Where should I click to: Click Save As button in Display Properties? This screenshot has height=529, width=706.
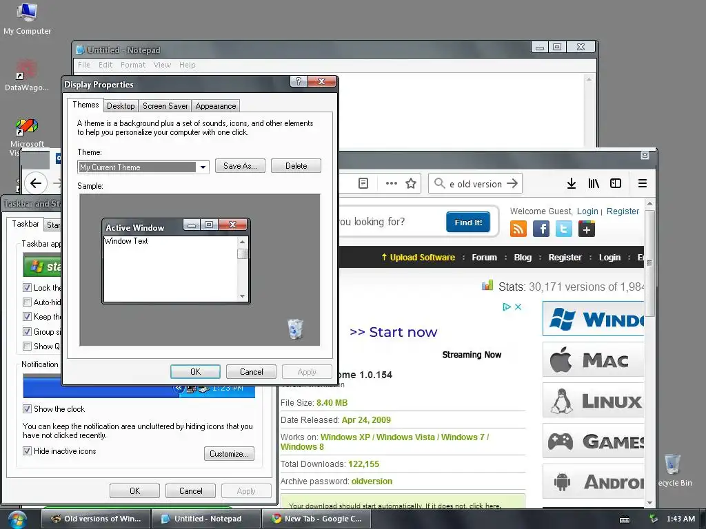[240, 165]
